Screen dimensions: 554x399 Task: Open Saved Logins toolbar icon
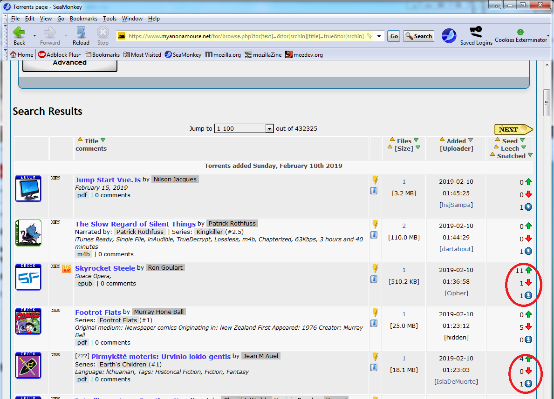tap(476, 32)
